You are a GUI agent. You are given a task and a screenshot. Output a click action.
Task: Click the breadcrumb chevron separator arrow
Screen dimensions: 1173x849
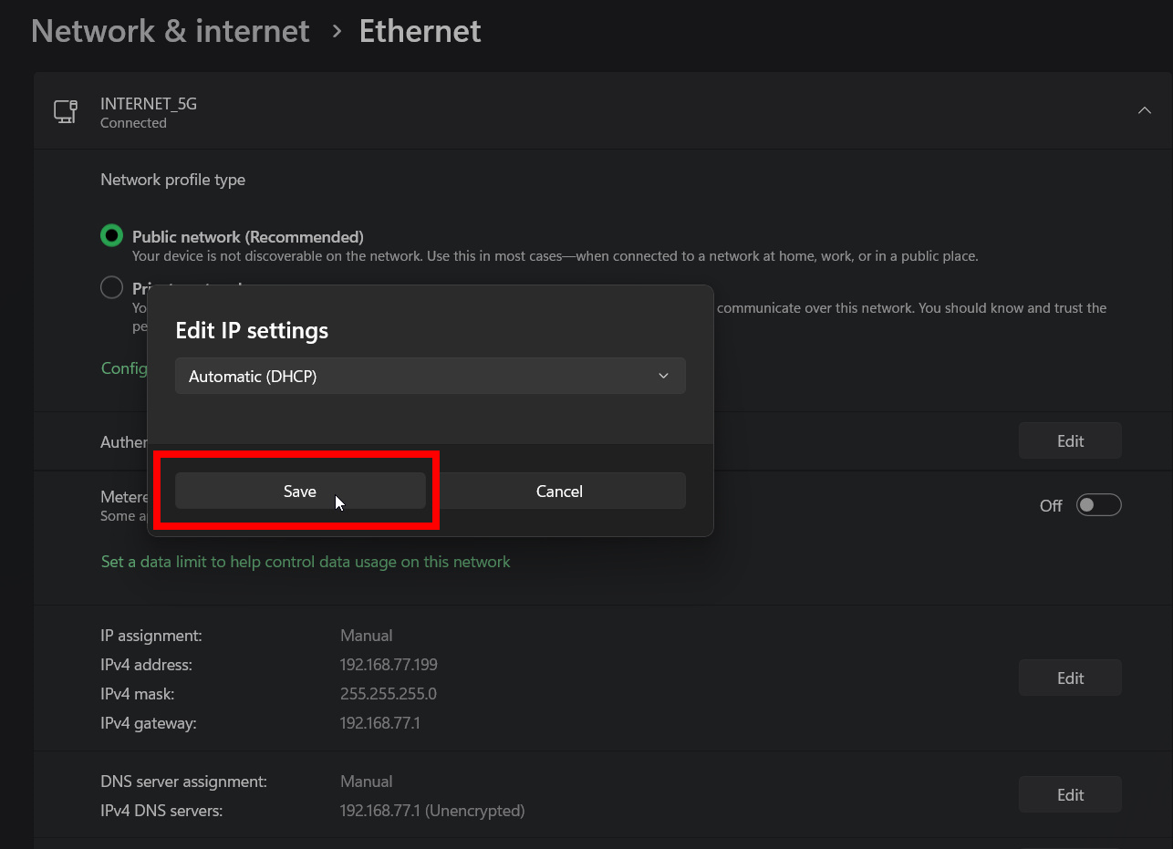tap(337, 31)
